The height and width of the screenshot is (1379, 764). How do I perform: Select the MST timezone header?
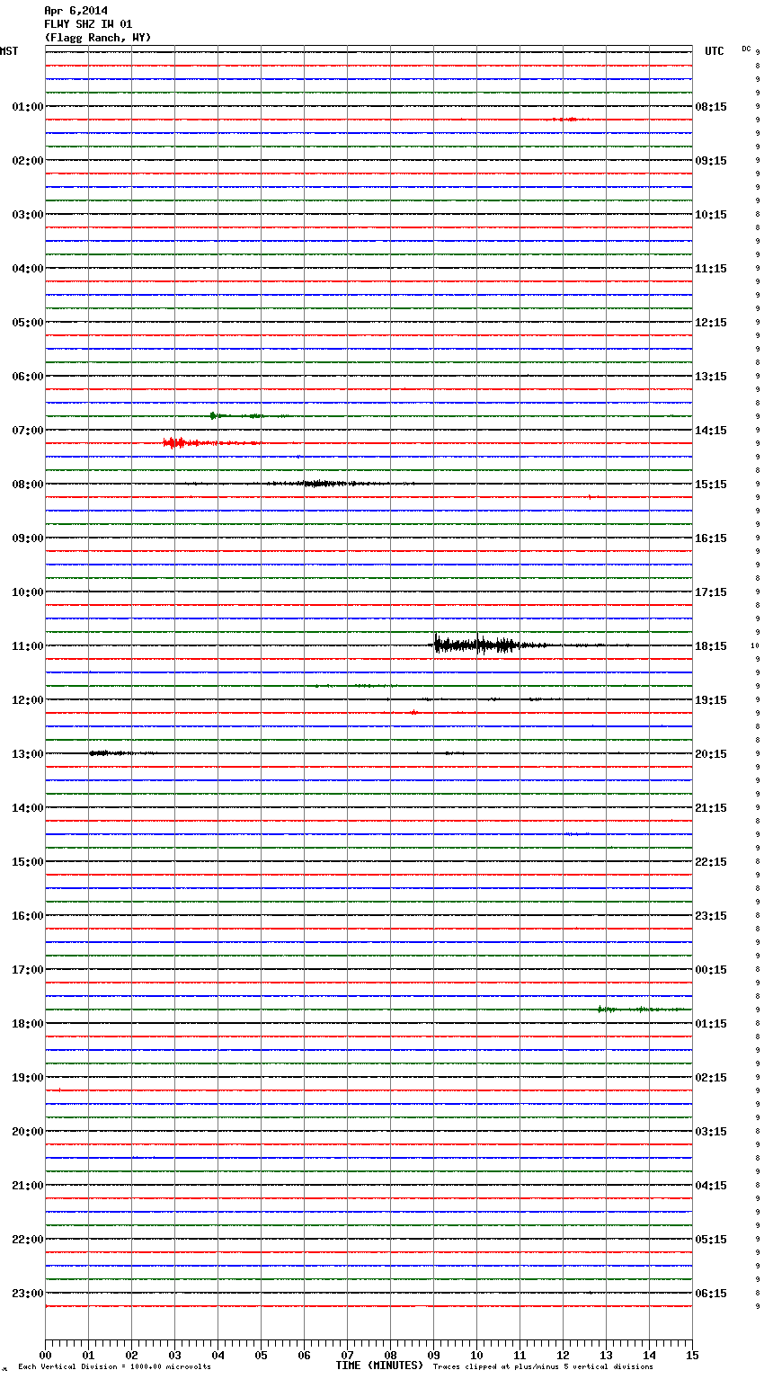coord(9,51)
